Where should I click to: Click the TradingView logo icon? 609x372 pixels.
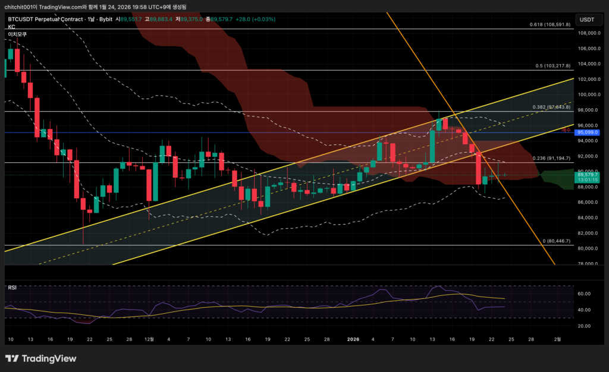(13, 358)
